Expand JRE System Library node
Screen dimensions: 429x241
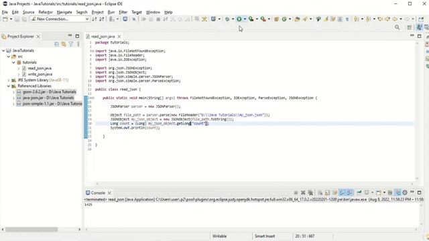click(9, 80)
